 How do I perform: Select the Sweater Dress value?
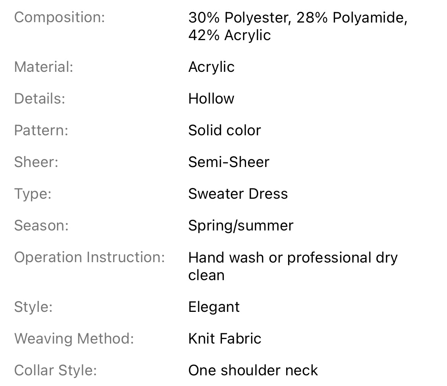click(238, 194)
